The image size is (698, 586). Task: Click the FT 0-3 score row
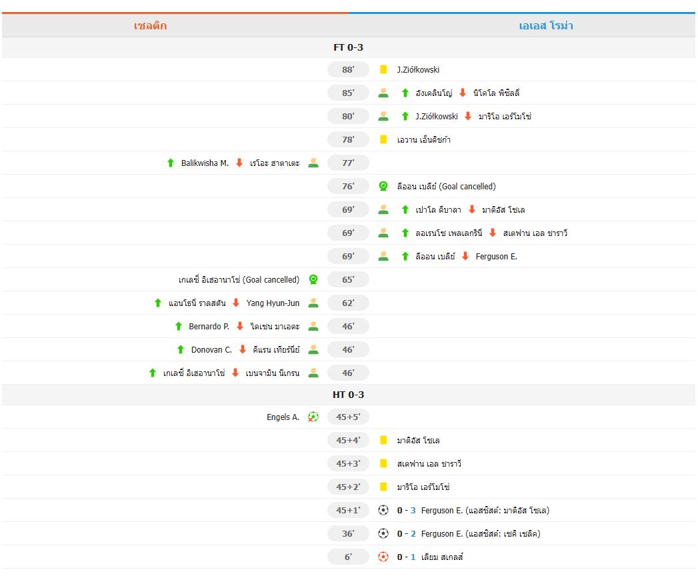tap(348, 47)
